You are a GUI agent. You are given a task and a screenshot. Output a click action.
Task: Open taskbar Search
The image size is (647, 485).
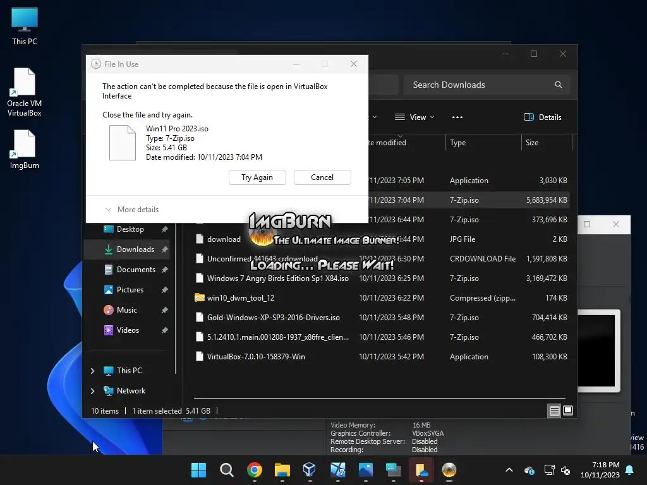[x=227, y=470]
